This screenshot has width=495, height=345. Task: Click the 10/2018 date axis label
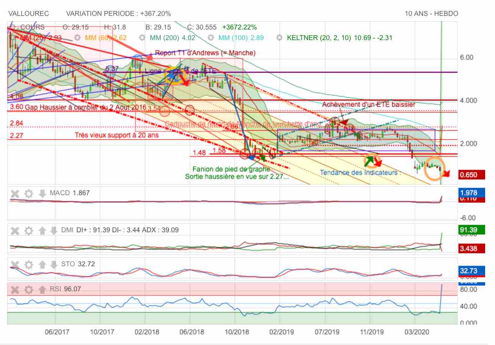pos(237,332)
